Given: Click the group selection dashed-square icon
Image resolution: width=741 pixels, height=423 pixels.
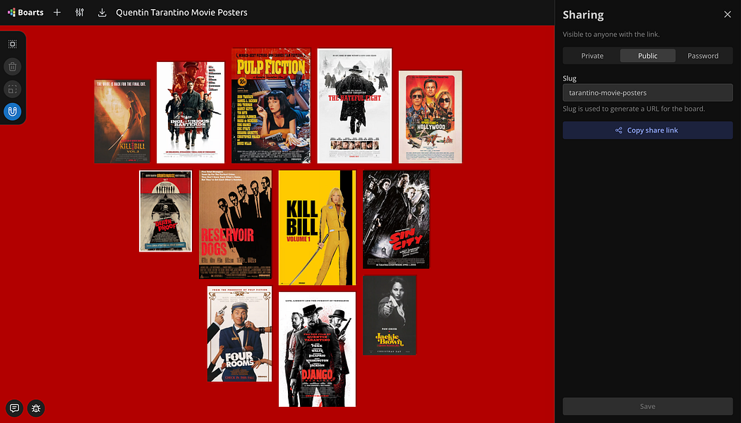Looking at the screenshot, I should coord(13,90).
